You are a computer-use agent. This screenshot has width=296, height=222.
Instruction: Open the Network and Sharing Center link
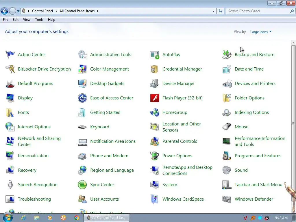click(x=39, y=141)
